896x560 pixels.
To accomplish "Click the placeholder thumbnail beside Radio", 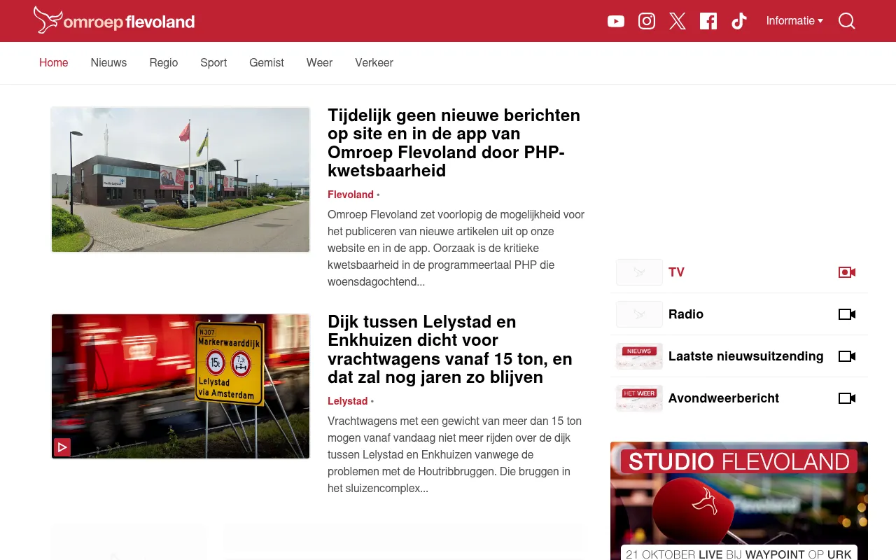I will [x=639, y=314].
